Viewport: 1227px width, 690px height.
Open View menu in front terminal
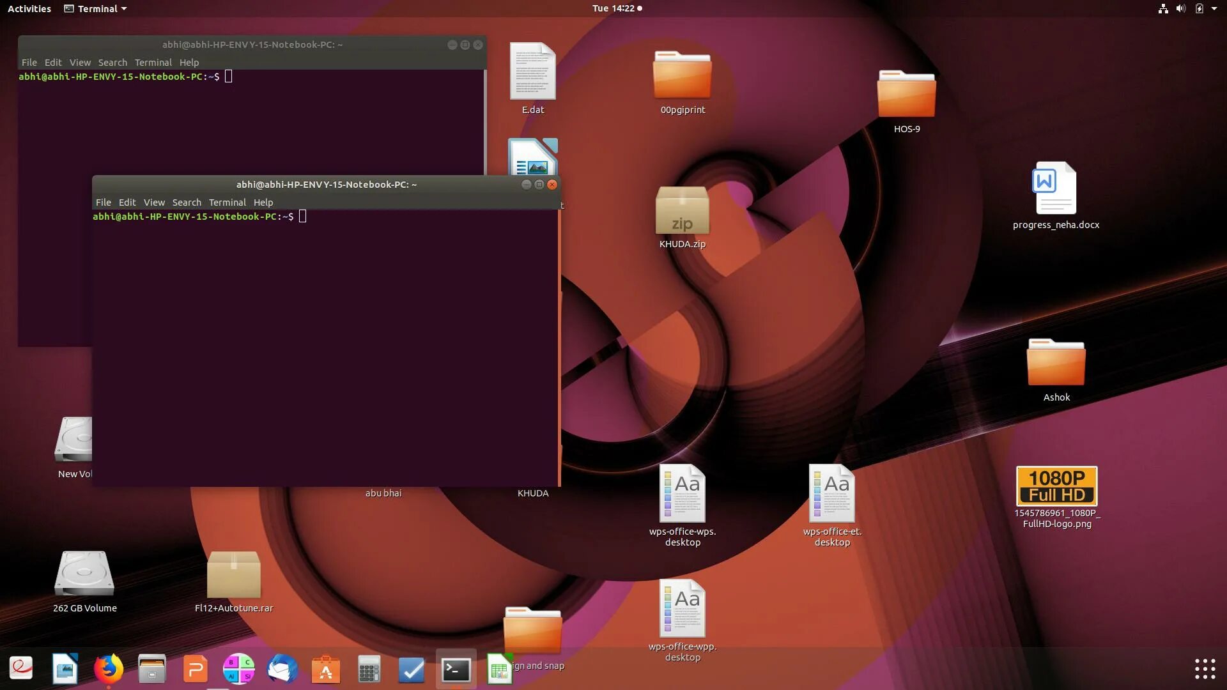154,202
